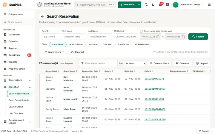Select Search Reservation submenu item
The image size is (215, 134).
point(20,94)
